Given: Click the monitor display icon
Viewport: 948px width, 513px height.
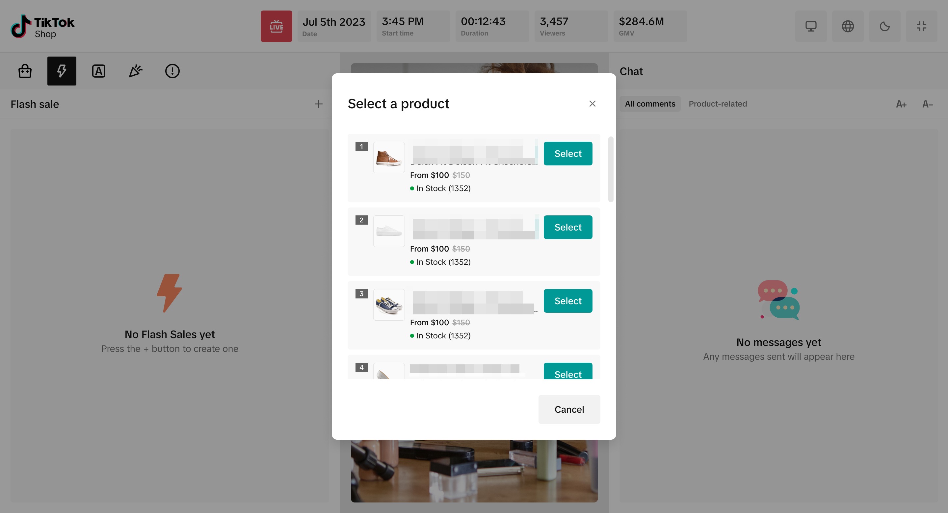Looking at the screenshot, I should pyautogui.click(x=811, y=26).
